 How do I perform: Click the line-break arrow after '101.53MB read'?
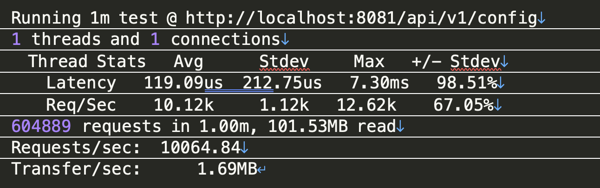(400, 127)
